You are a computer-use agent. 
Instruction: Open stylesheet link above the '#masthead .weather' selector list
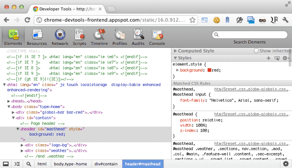[x=252, y=144]
